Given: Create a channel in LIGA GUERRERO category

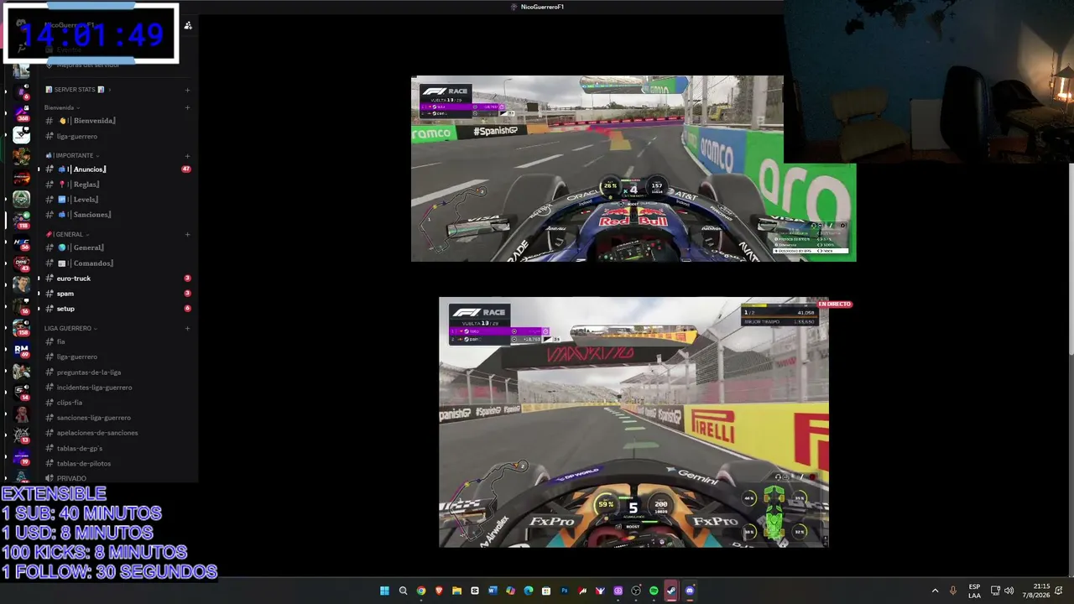Looking at the screenshot, I should [187, 328].
